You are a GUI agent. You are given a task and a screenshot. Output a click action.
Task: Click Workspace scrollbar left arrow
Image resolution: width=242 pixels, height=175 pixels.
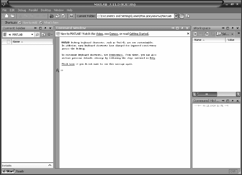point(195,94)
